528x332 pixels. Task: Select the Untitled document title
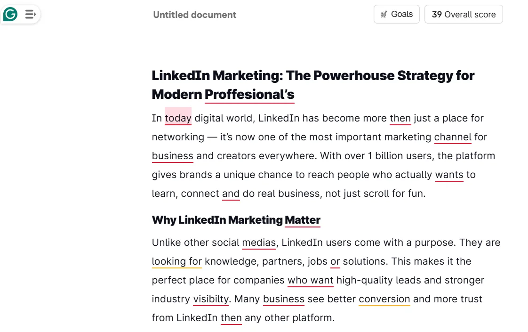pos(194,15)
